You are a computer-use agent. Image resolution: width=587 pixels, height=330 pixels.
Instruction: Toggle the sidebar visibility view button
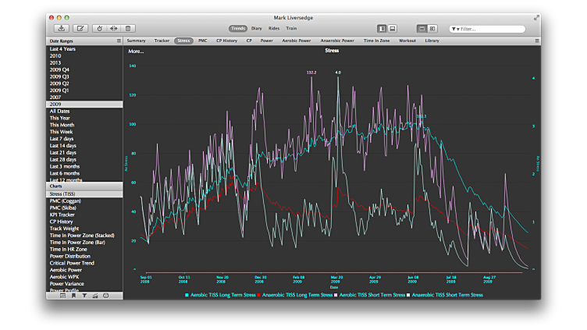coord(382,28)
